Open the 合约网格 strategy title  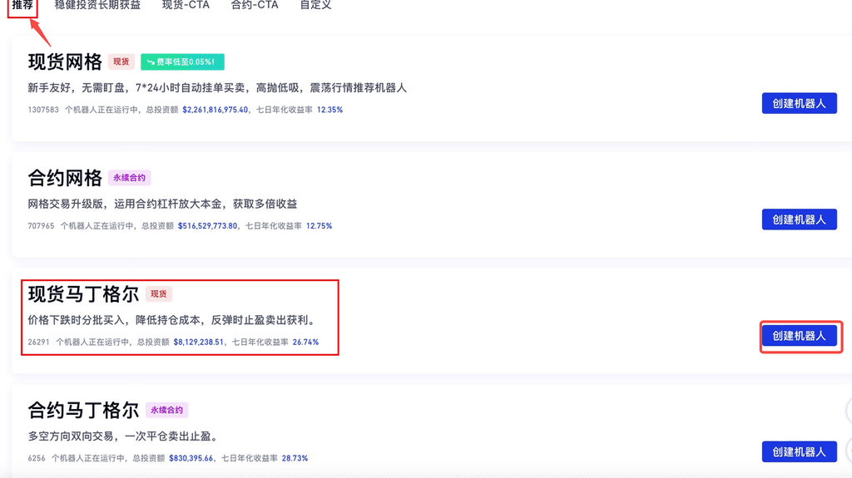point(65,178)
